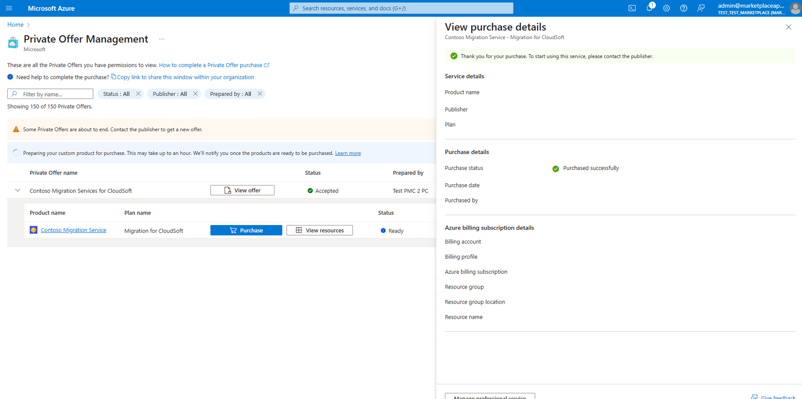Viewport: 802px width, 399px height.
Task: Click the Contoso Migration Service product icon
Action: [x=33, y=230]
